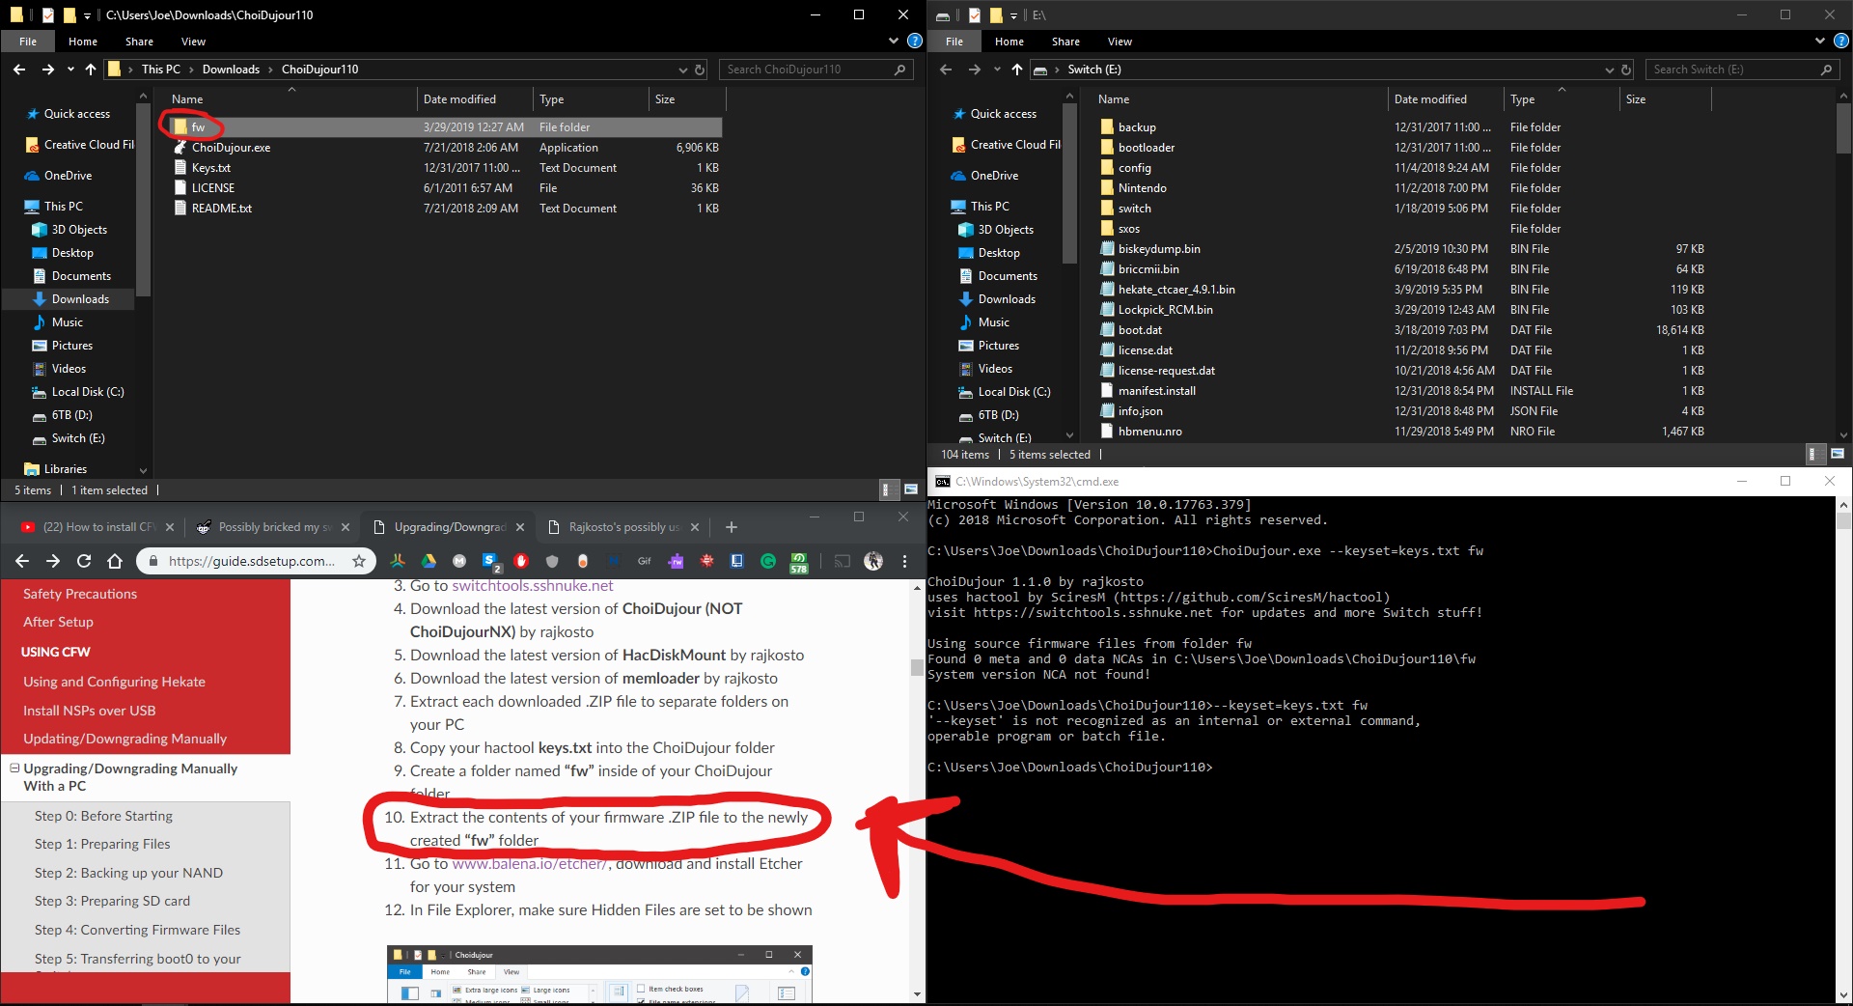Click the 'This PC' breadcrumb chevron in ChoiDujour110 window

tap(191, 70)
